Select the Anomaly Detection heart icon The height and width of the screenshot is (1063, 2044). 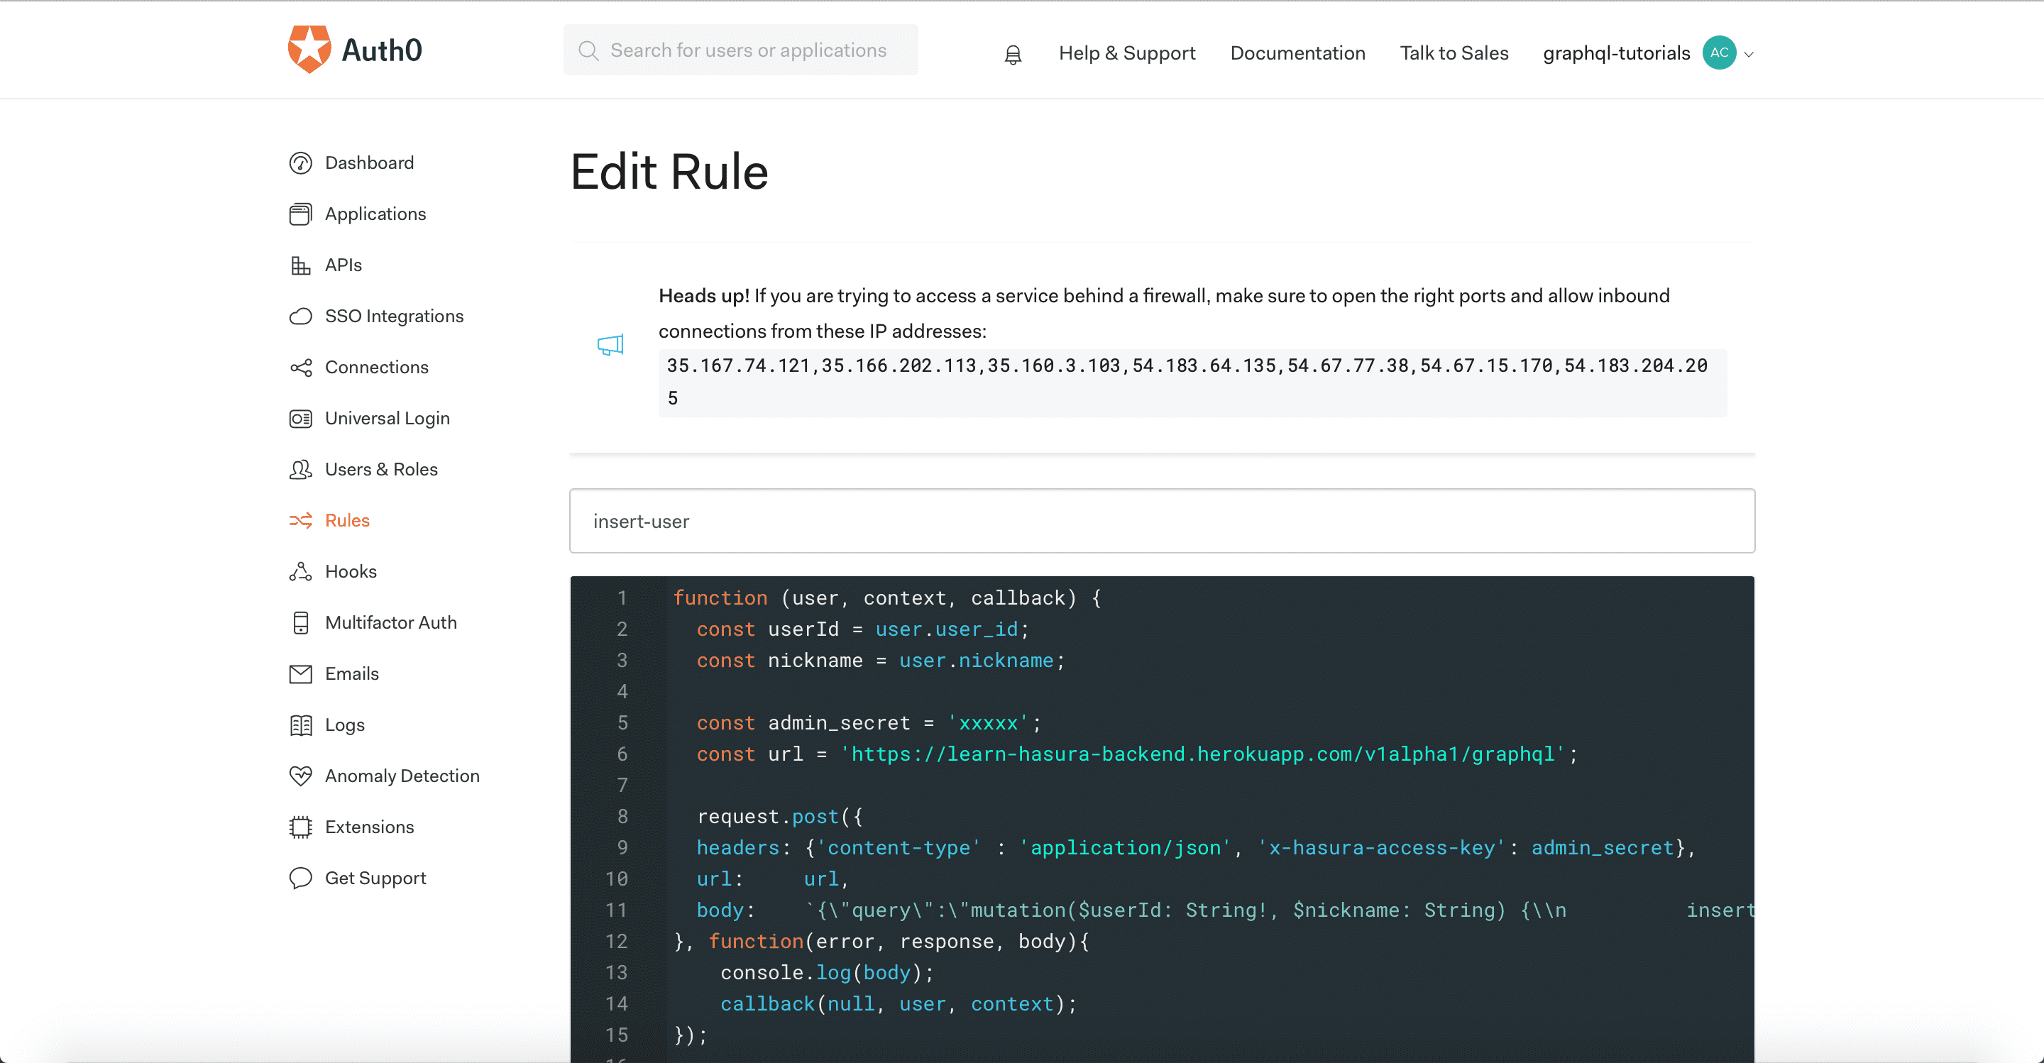click(301, 776)
